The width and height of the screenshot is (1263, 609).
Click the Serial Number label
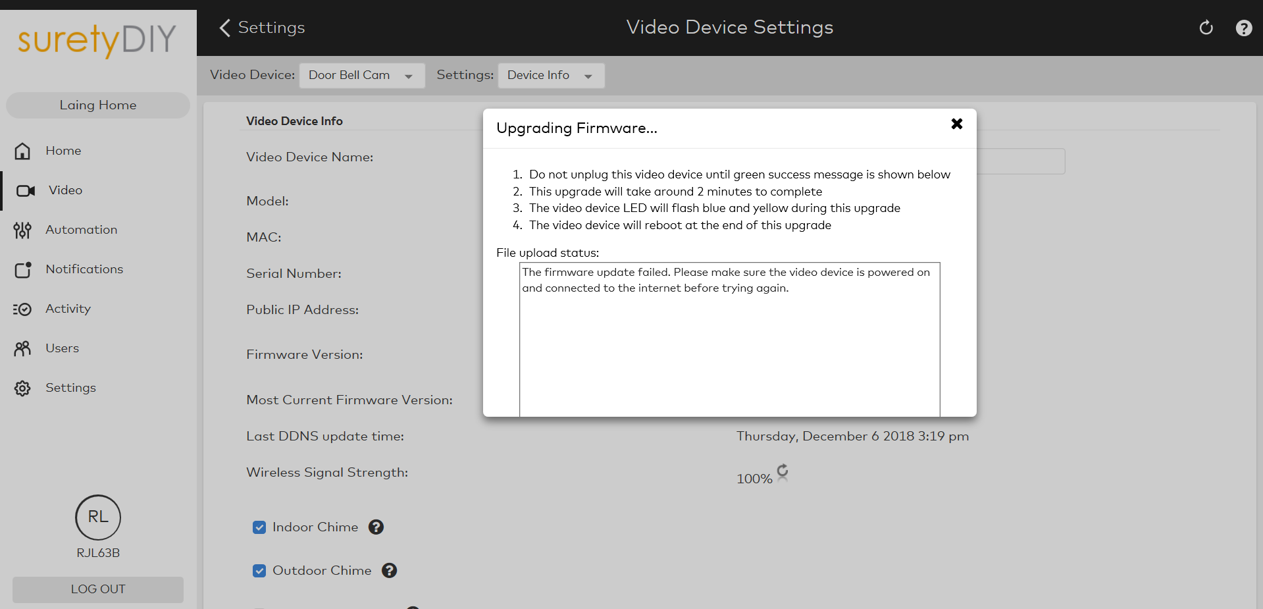pyautogui.click(x=294, y=274)
